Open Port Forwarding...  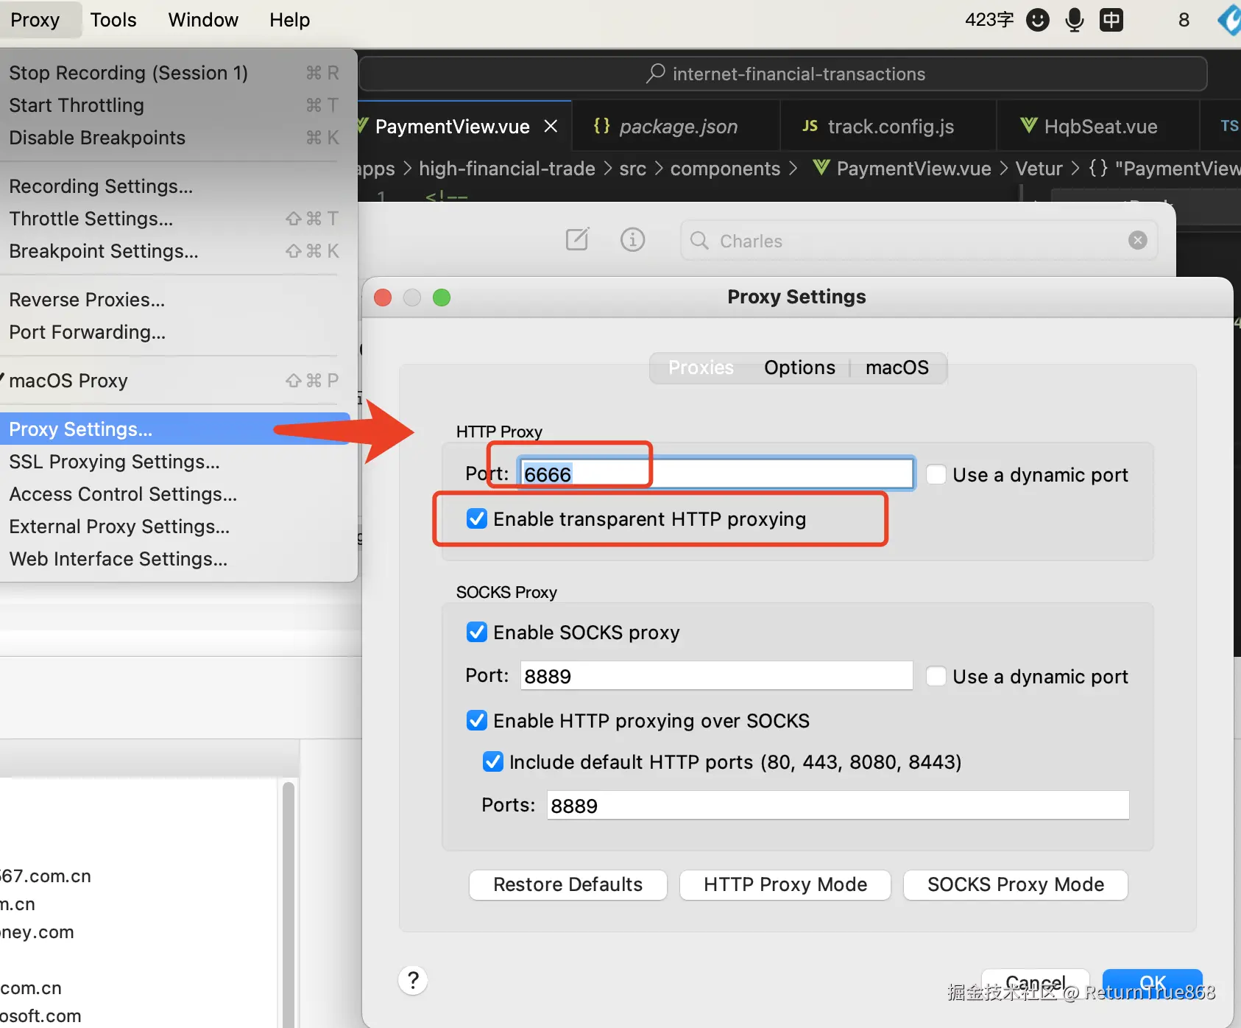click(175, 332)
